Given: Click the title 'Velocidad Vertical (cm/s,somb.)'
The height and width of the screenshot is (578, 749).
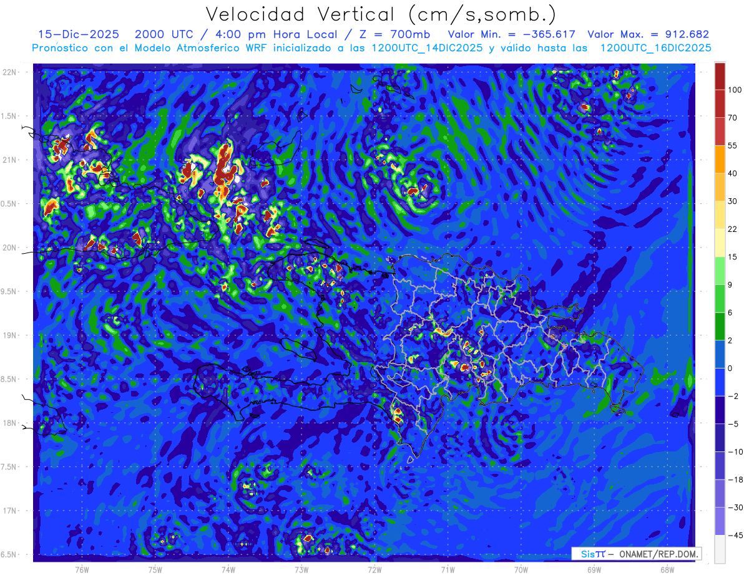Looking at the screenshot, I should [381, 14].
